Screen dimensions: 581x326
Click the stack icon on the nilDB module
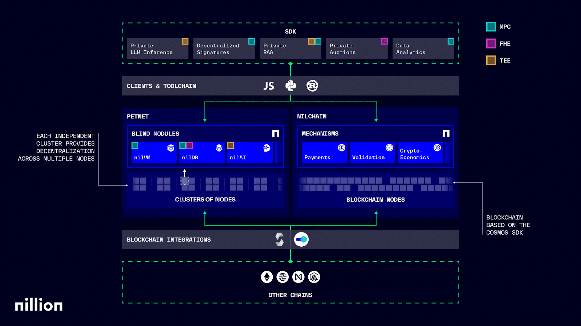[x=218, y=148]
